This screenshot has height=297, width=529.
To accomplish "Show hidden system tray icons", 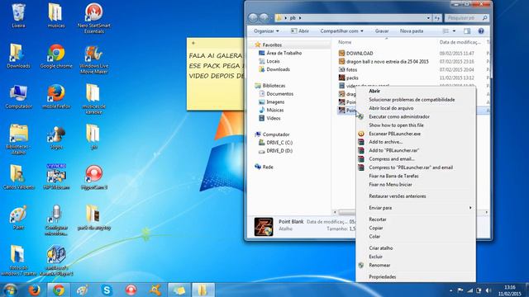I will point(451,290).
